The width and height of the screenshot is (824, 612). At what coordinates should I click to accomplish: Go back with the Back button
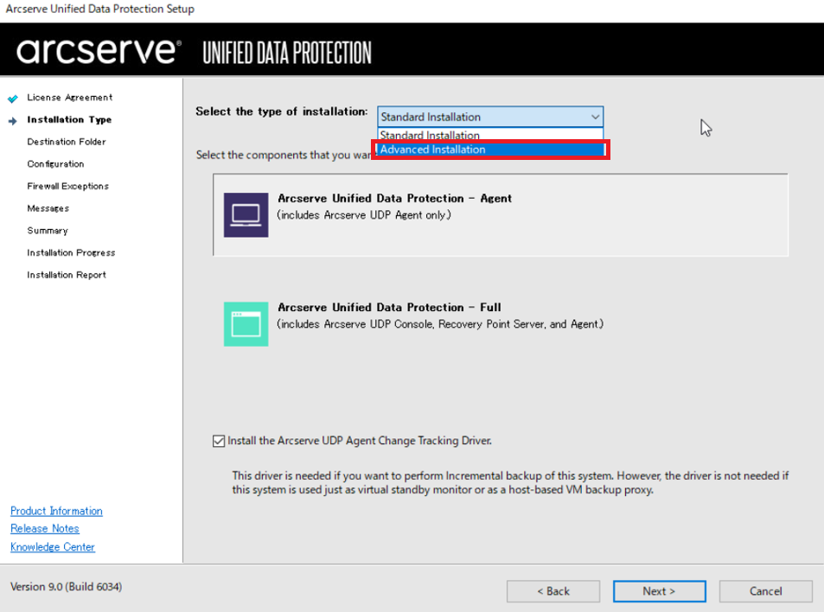(553, 591)
